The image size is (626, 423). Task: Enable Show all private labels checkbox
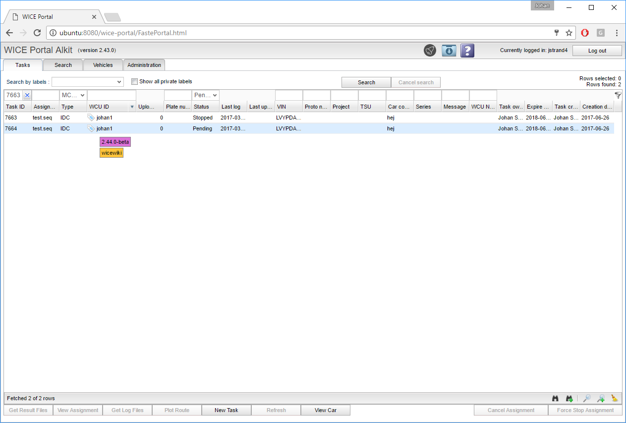pyautogui.click(x=134, y=81)
